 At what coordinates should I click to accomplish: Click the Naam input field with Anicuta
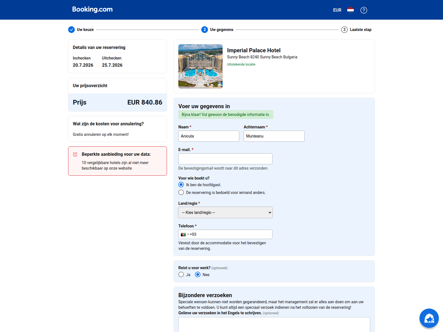pos(209,136)
